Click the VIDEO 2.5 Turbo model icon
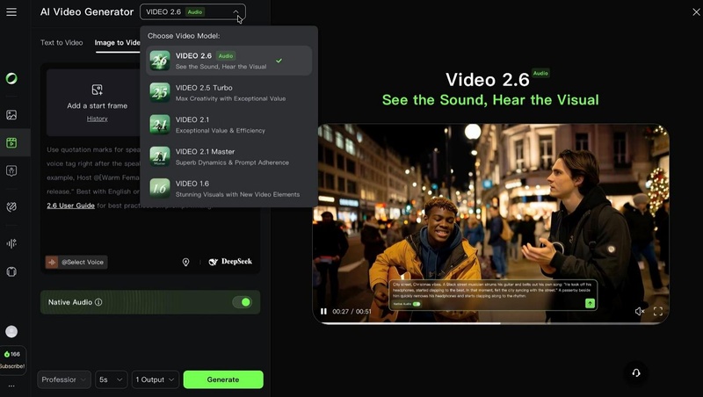 coord(160,93)
